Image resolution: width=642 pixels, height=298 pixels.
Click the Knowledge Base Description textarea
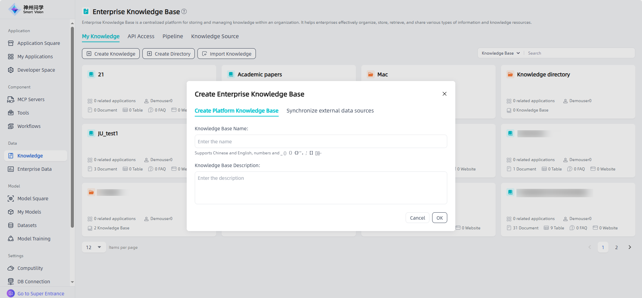[x=321, y=188]
